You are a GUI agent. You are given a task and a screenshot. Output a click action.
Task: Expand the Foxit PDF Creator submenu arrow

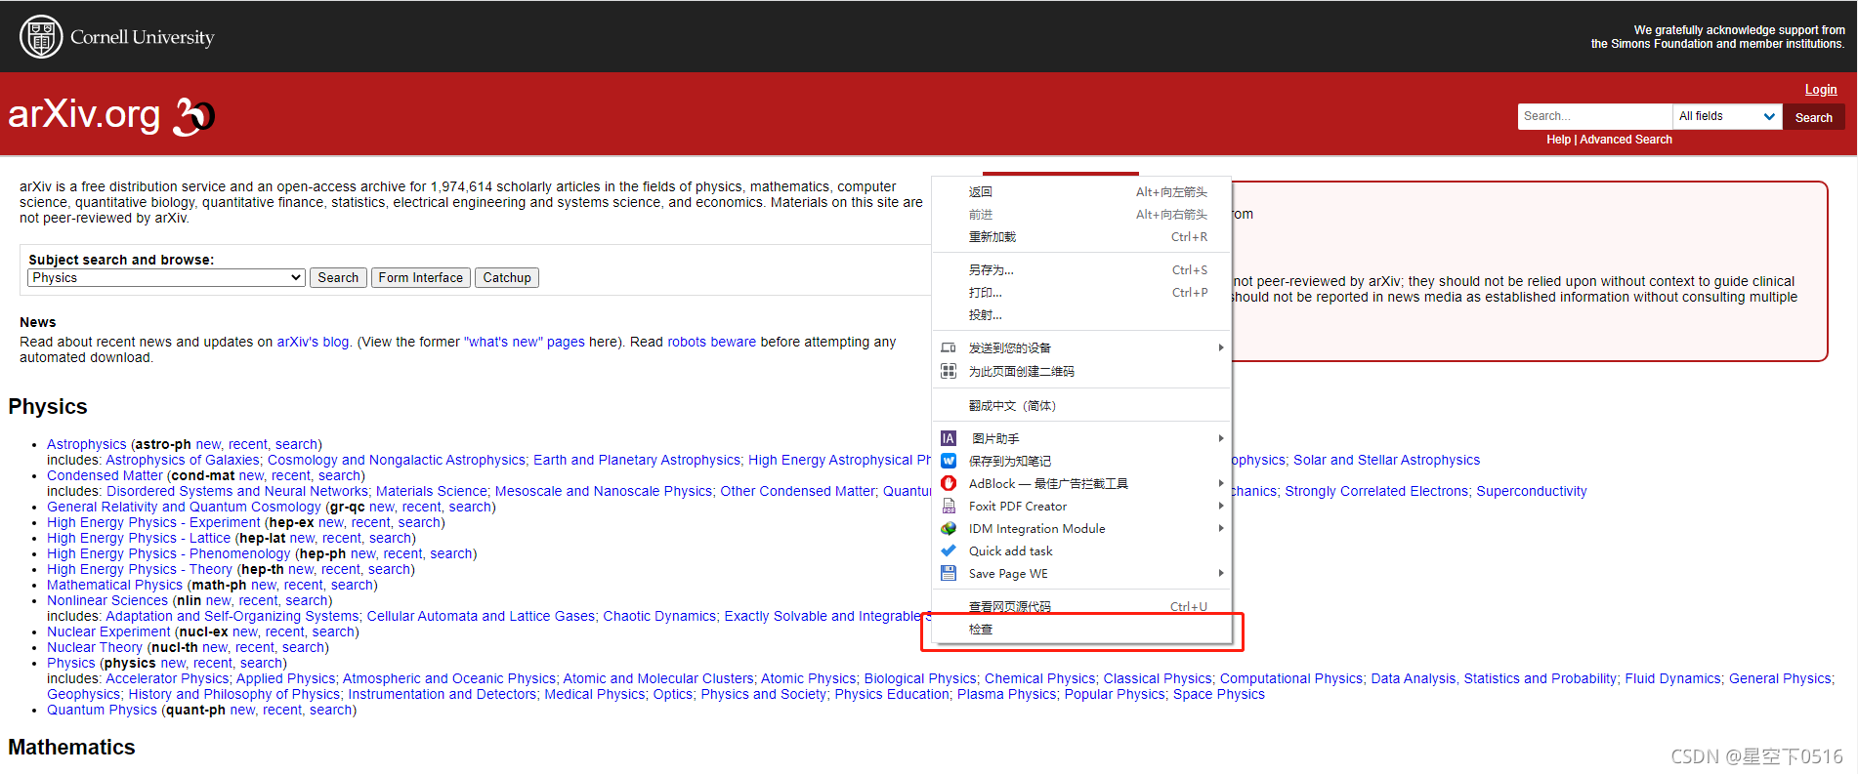(x=1220, y=506)
